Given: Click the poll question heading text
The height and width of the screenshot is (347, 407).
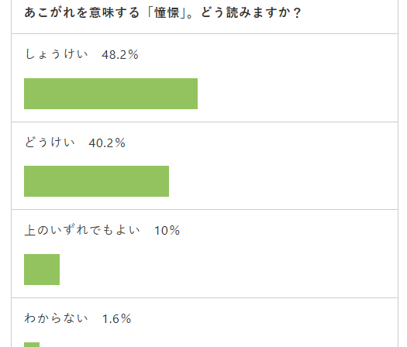Looking at the screenshot, I should click(x=163, y=12).
